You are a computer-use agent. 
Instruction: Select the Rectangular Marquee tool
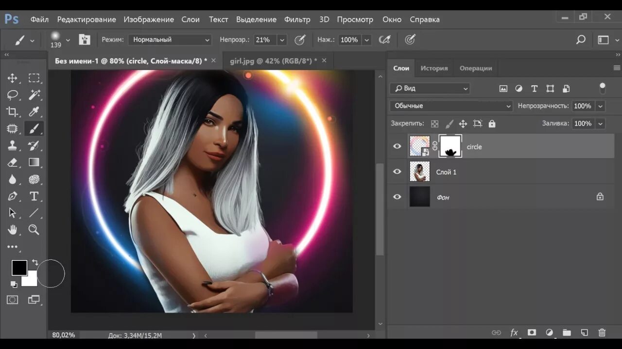(34, 78)
